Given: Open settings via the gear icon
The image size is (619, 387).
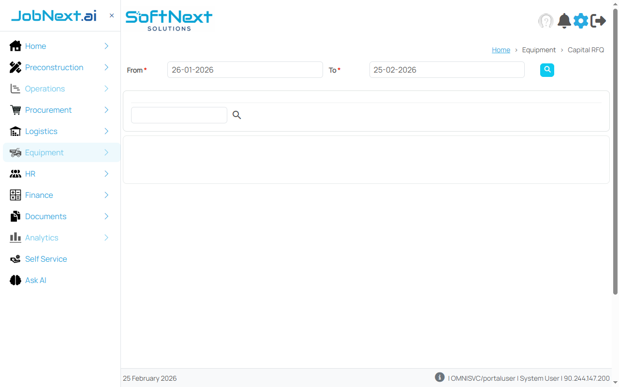Looking at the screenshot, I should coord(581,21).
